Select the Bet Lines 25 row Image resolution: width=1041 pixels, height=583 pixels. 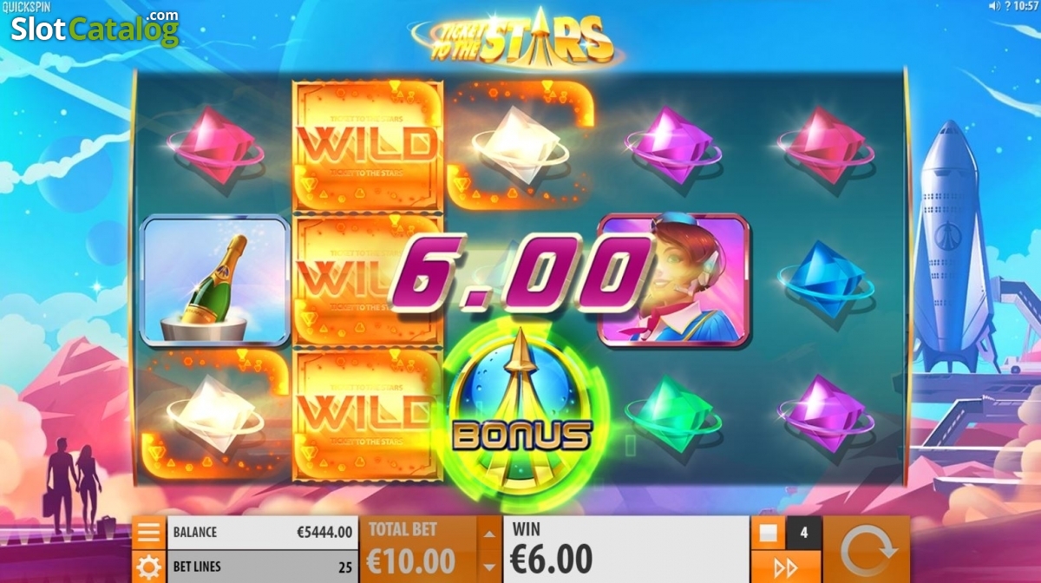pyautogui.click(x=263, y=567)
